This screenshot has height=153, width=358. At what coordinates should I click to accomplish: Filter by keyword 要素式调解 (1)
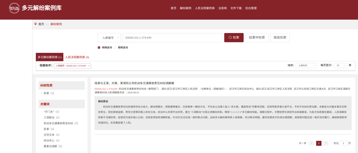53,146
